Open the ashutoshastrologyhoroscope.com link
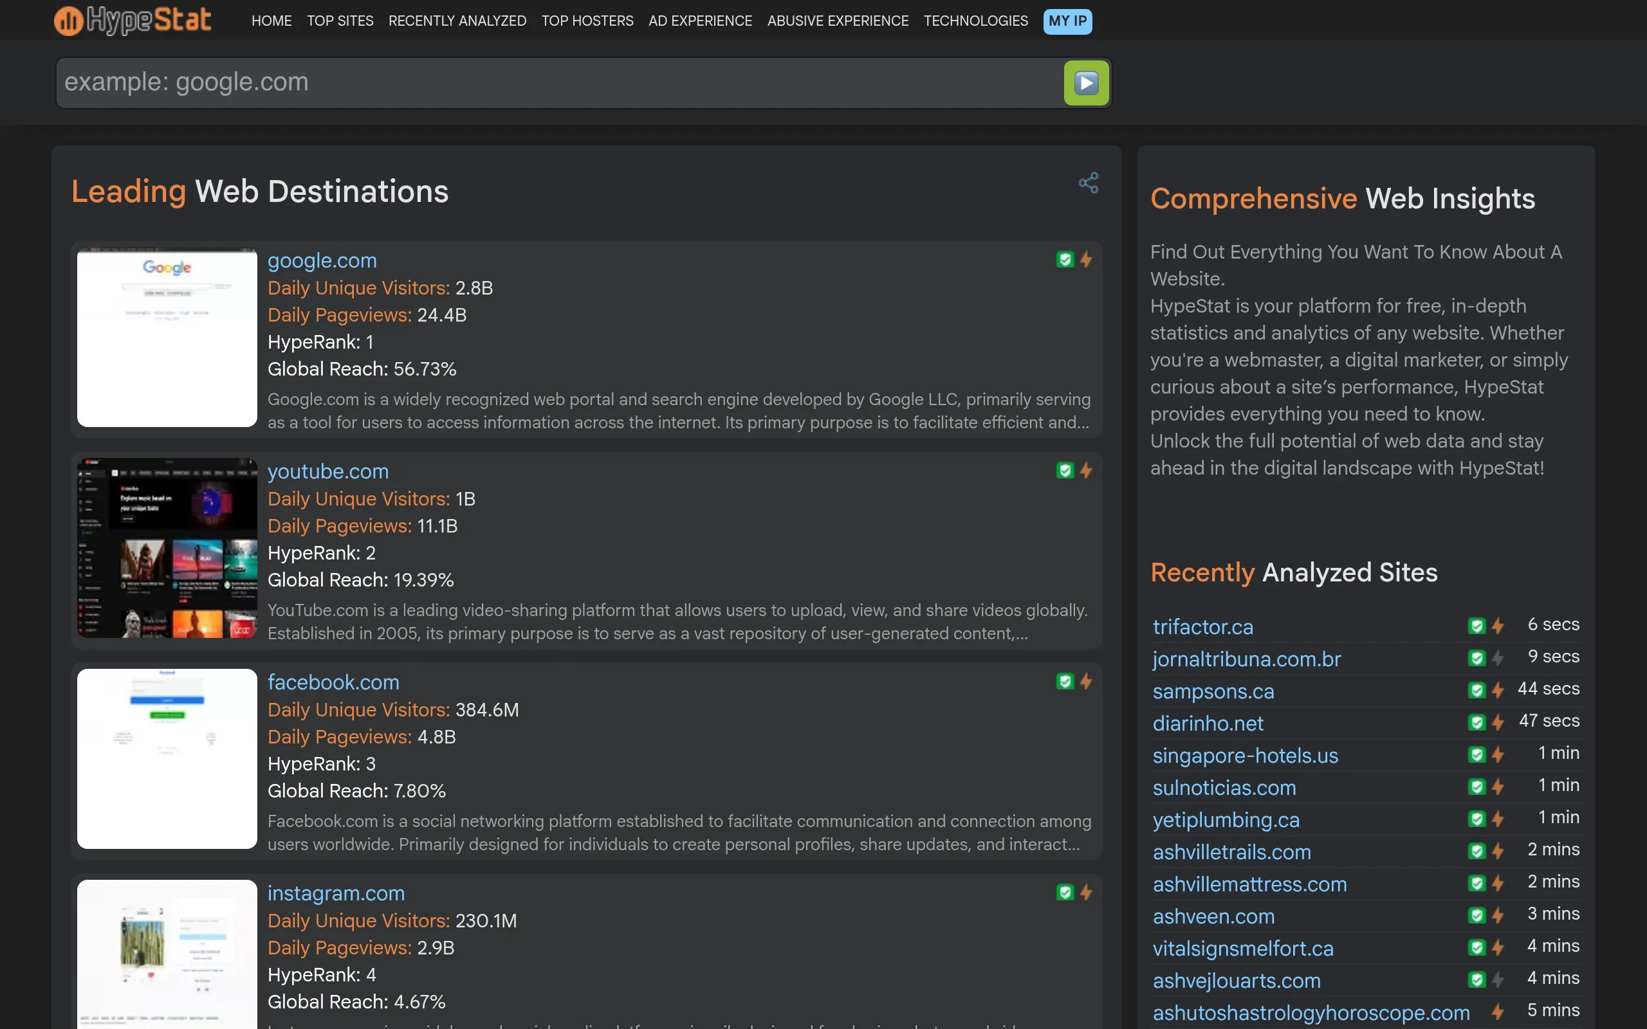This screenshot has width=1647, height=1029. point(1311,1013)
